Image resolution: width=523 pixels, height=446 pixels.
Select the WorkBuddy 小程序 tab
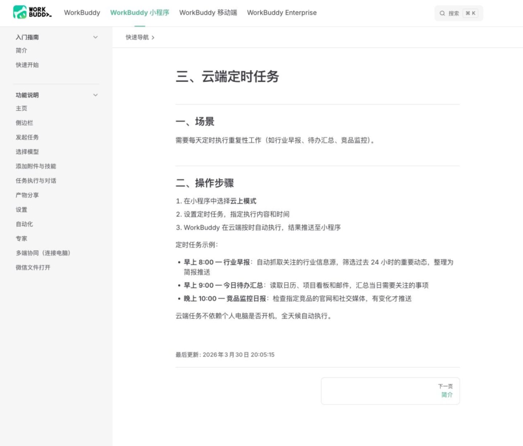(x=140, y=13)
